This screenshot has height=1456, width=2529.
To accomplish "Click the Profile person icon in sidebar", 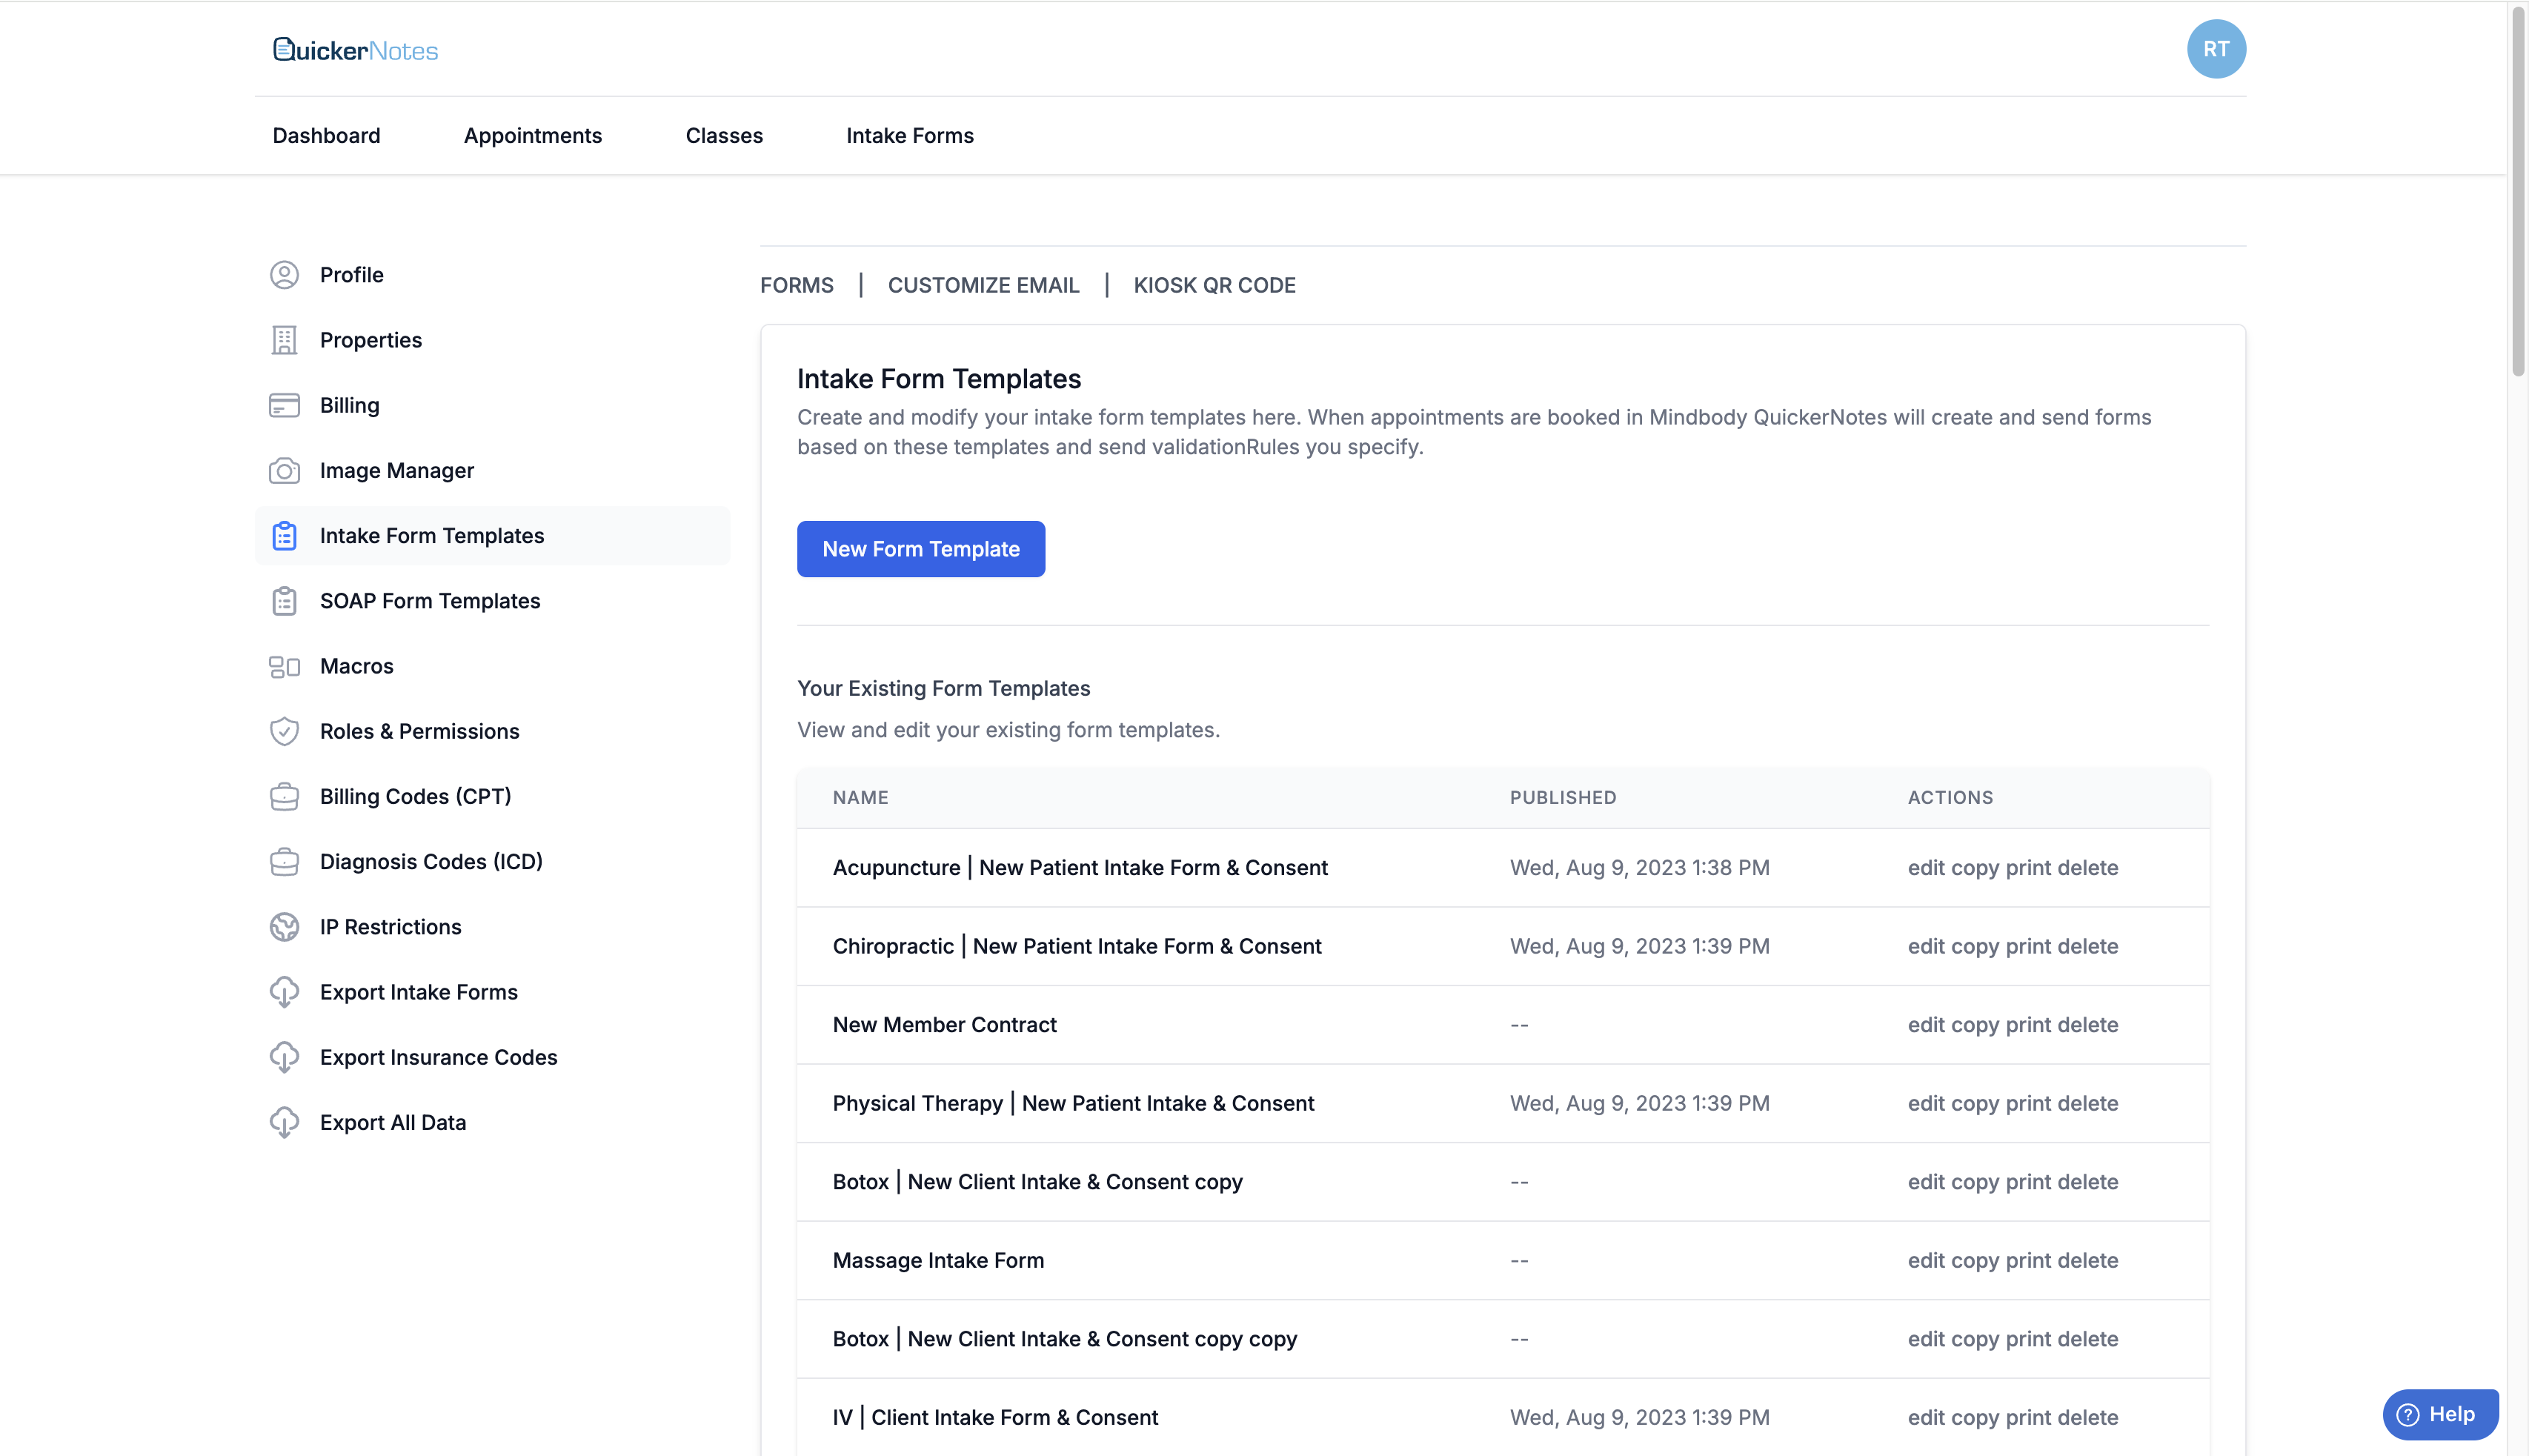I will 284,275.
